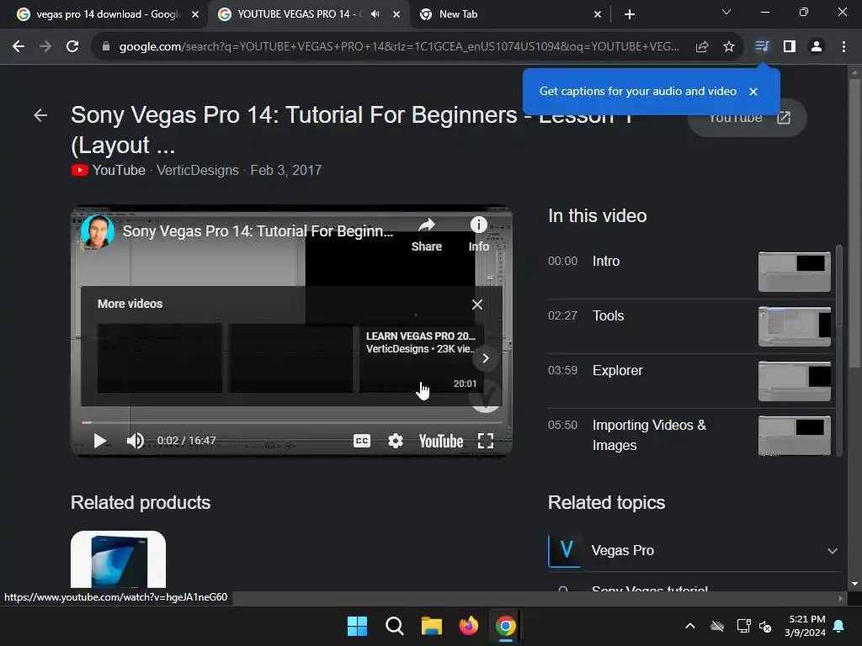Screen dimensions: 862x646
Task: Click the Chrome taskbar icon
Action: (506, 626)
